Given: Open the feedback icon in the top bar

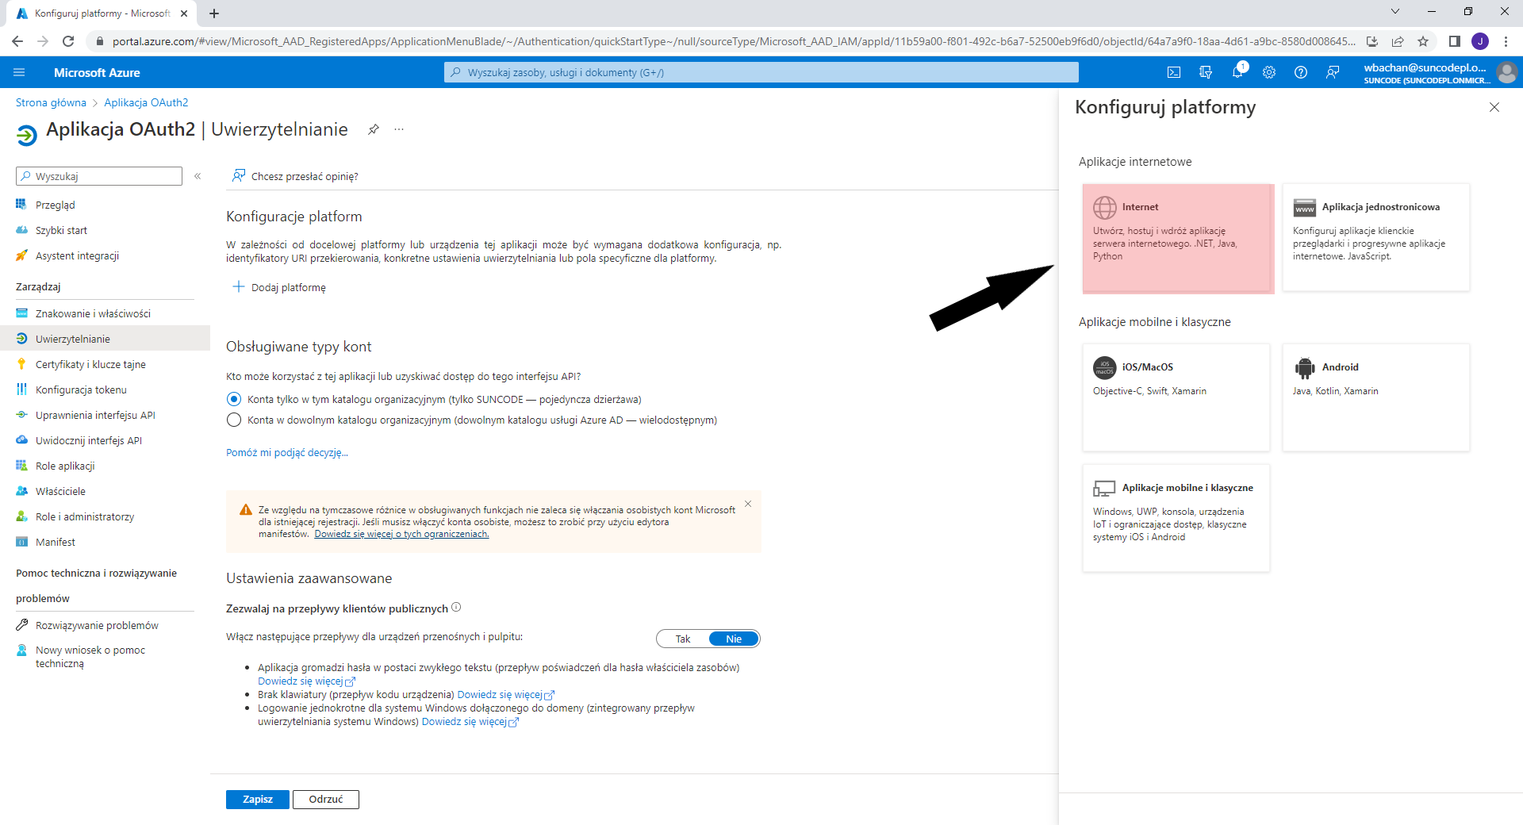Looking at the screenshot, I should pos(1333,72).
